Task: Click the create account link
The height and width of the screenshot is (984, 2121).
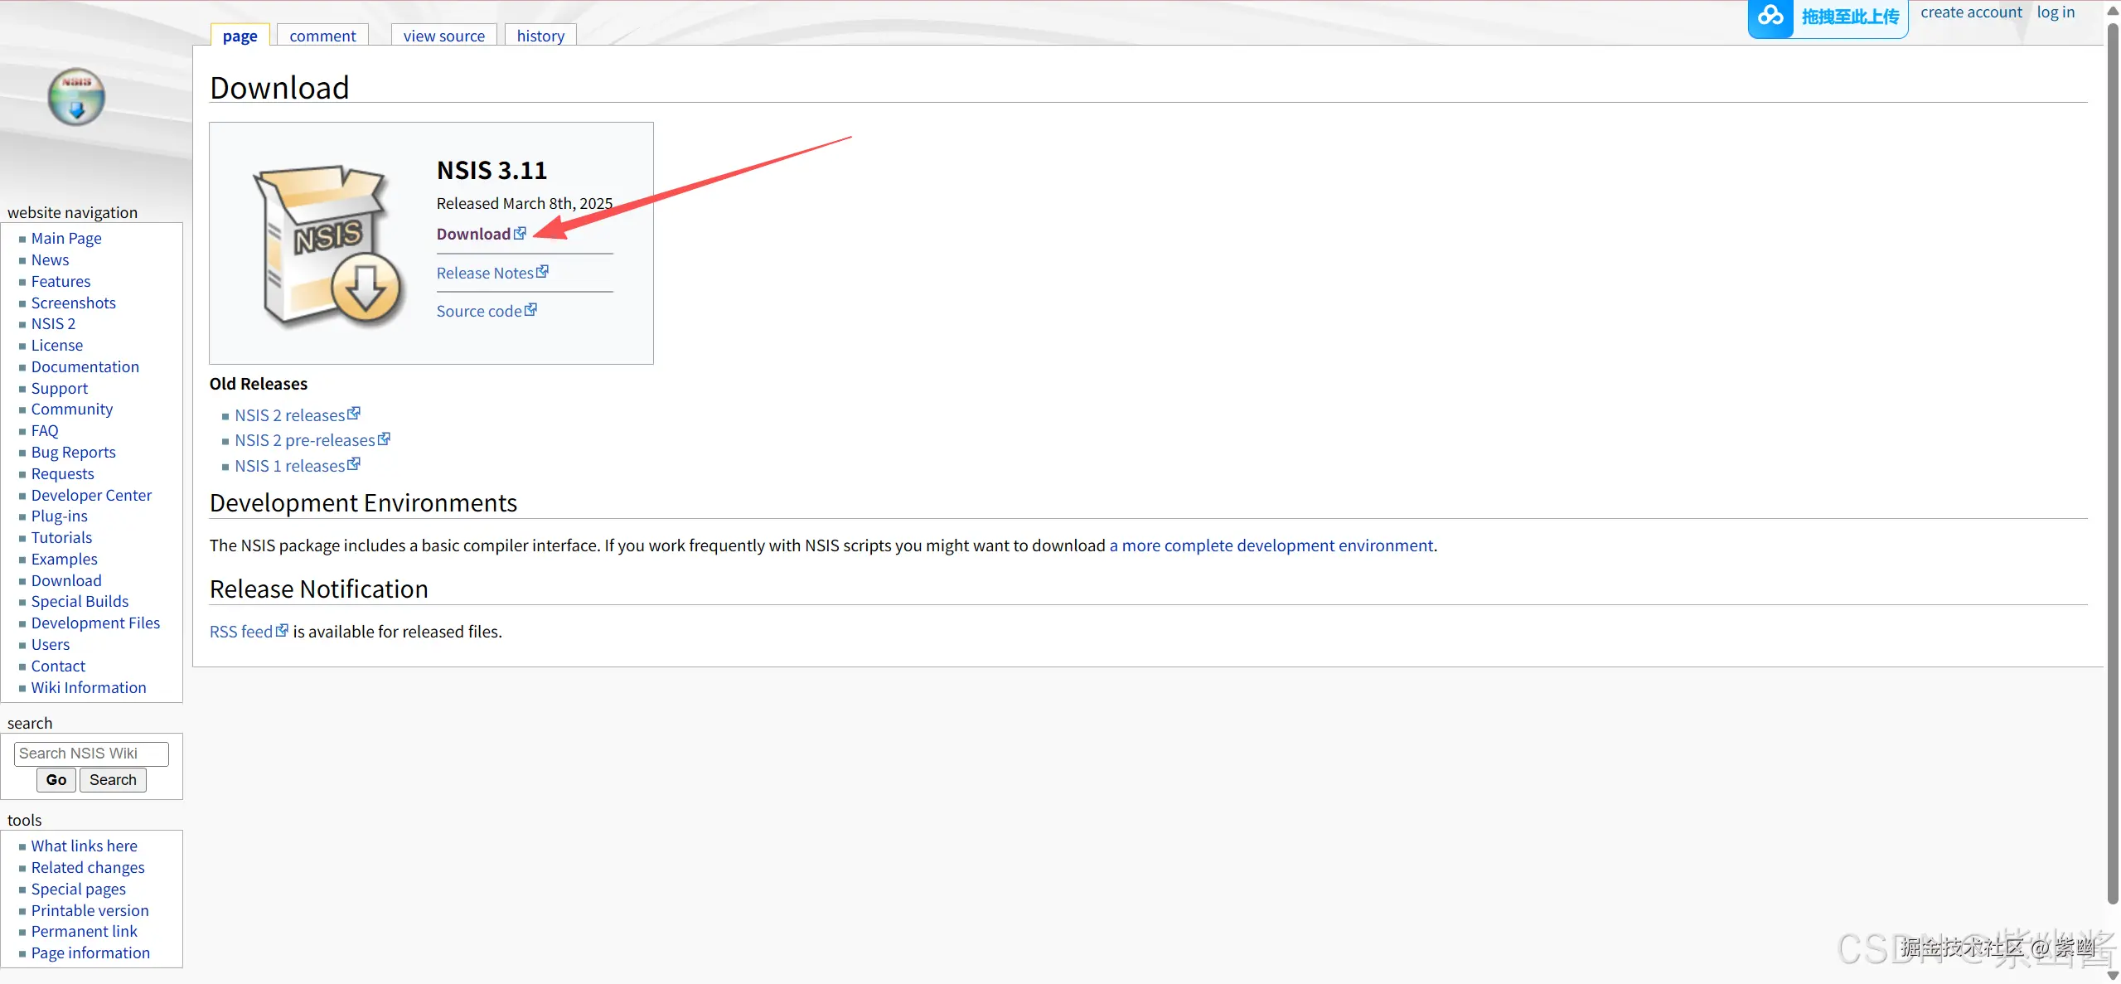Action: (x=1971, y=12)
